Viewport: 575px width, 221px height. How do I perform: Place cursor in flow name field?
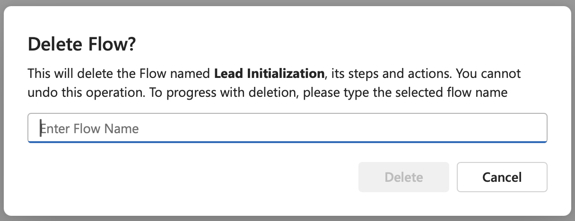pyautogui.click(x=287, y=128)
